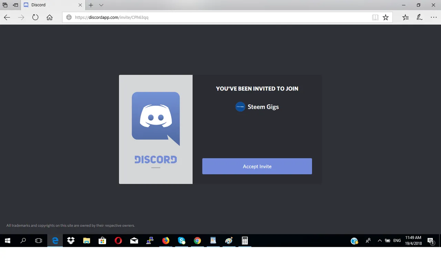Launch Opera browser from the taskbar
This screenshot has height=260, width=441.
point(118,241)
